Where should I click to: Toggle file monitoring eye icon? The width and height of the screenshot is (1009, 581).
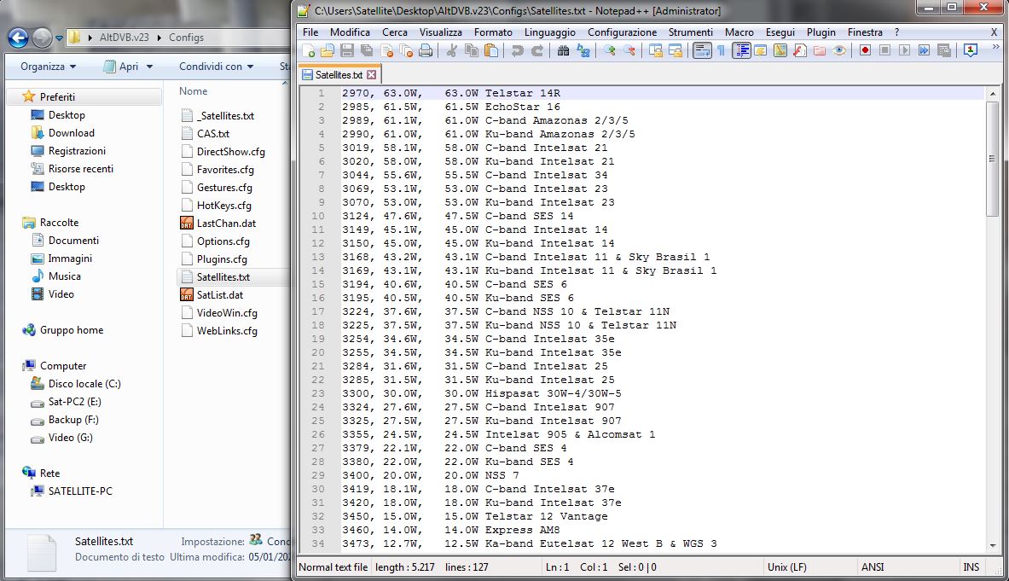coord(839,51)
